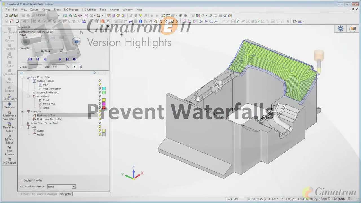This screenshot has height=203, width=361.
Task: Click the arrow pick icon next to Block field
Action: 74,67
